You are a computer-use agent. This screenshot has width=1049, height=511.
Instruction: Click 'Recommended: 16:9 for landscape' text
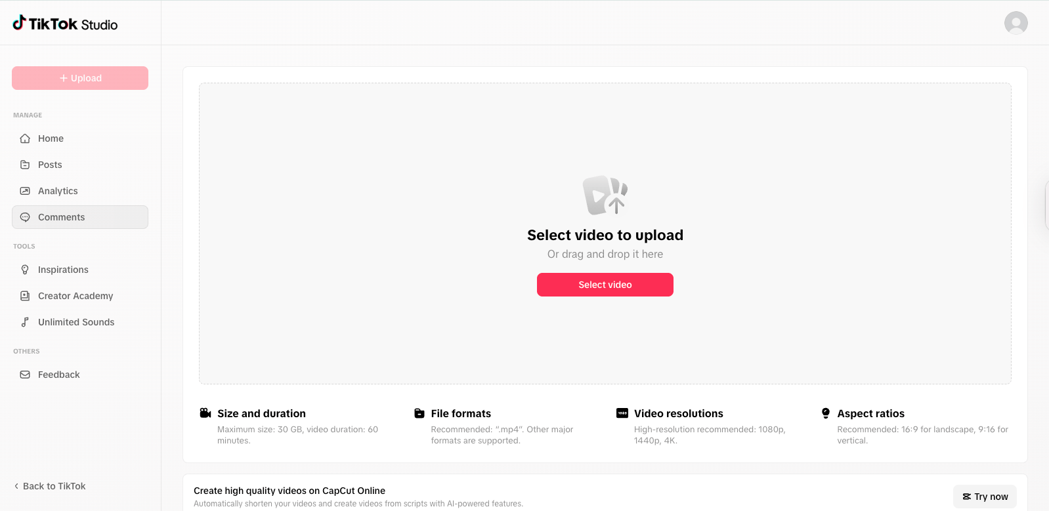point(922,435)
